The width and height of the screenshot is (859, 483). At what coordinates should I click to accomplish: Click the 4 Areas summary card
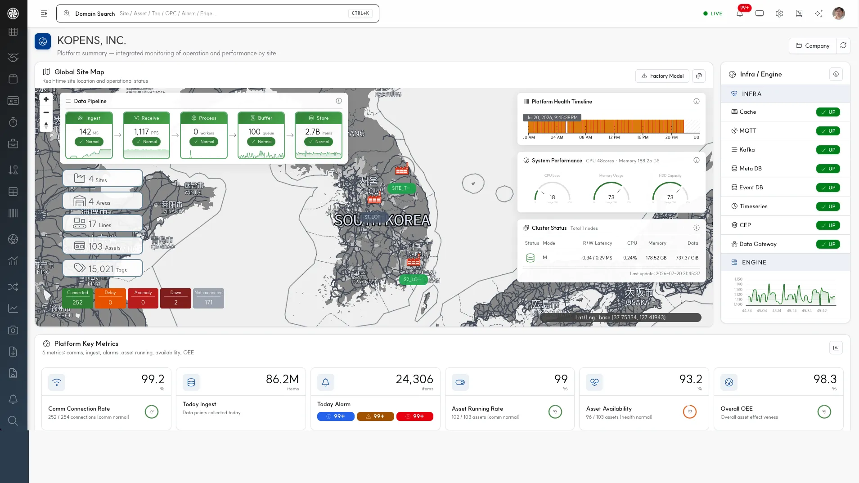tap(103, 201)
